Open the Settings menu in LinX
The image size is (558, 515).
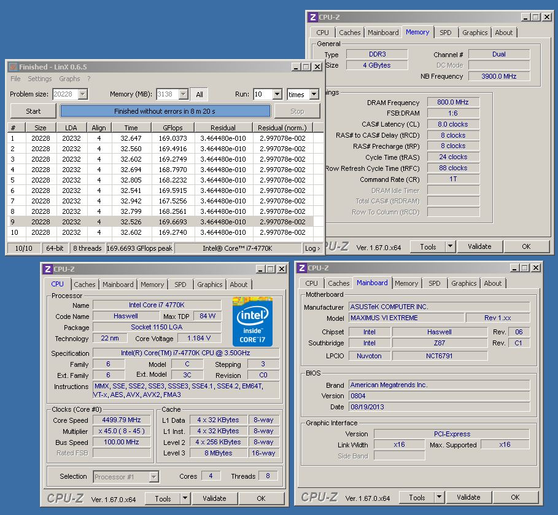click(x=40, y=79)
